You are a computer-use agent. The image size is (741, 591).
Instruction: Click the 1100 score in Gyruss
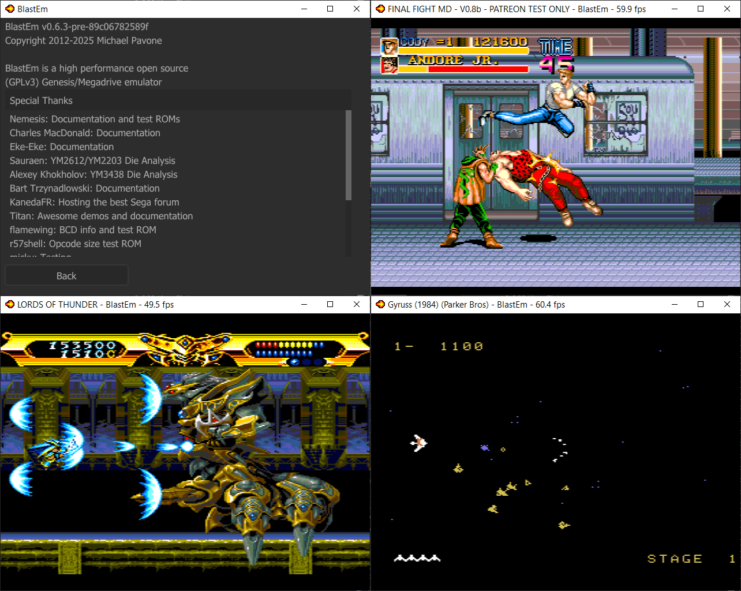(x=462, y=346)
